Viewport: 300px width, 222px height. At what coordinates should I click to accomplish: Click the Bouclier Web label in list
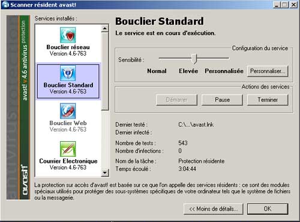(68, 123)
